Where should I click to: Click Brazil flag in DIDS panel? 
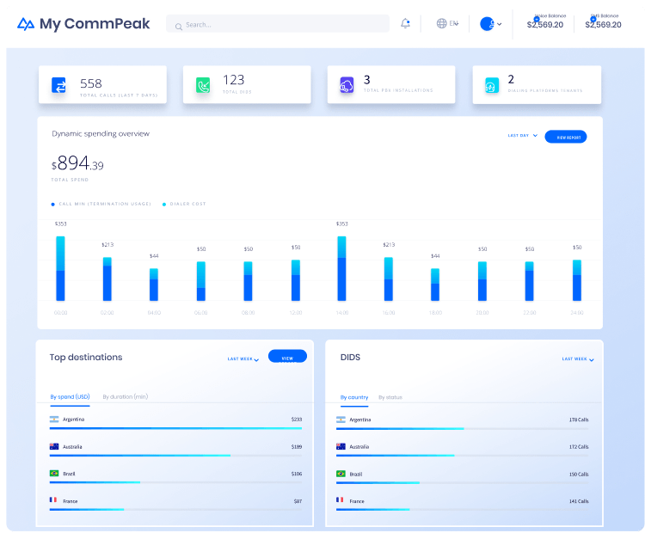tap(341, 474)
